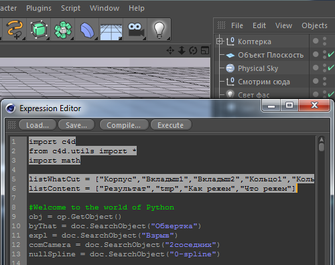The width and height of the screenshot is (335, 265).
Task: Add a Floor environment object
Action: click(111, 32)
